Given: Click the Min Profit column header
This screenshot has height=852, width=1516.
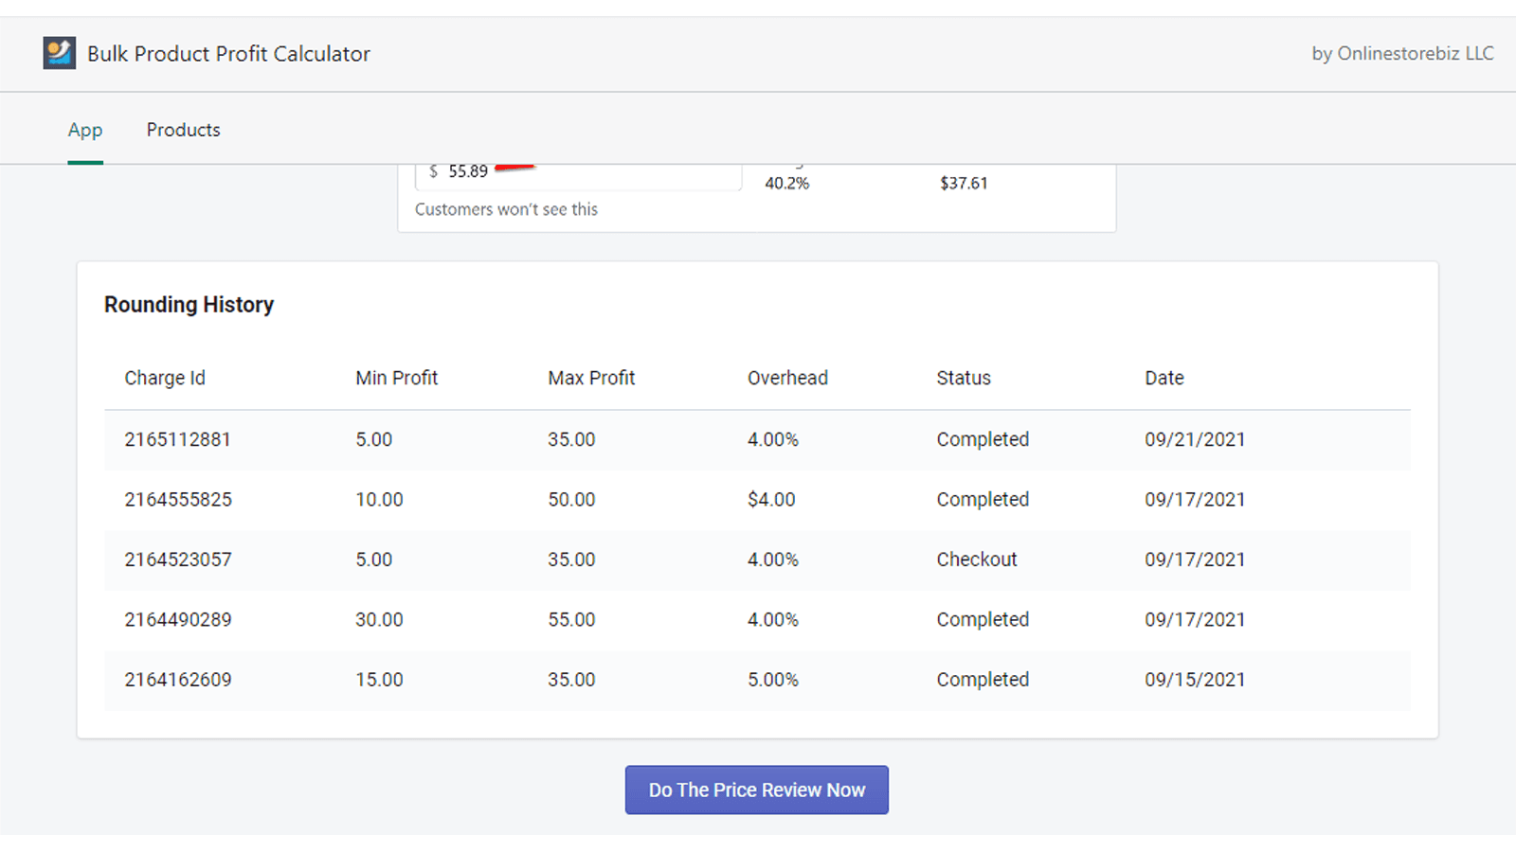Looking at the screenshot, I should (396, 378).
